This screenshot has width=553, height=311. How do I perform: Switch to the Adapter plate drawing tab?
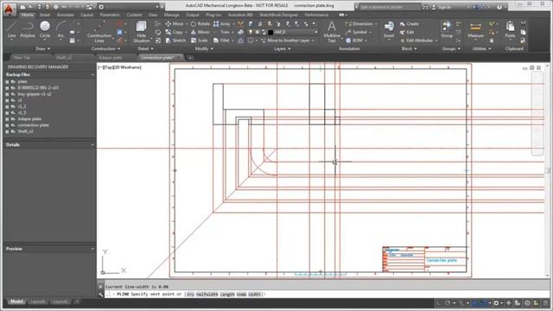pos(111,58)
